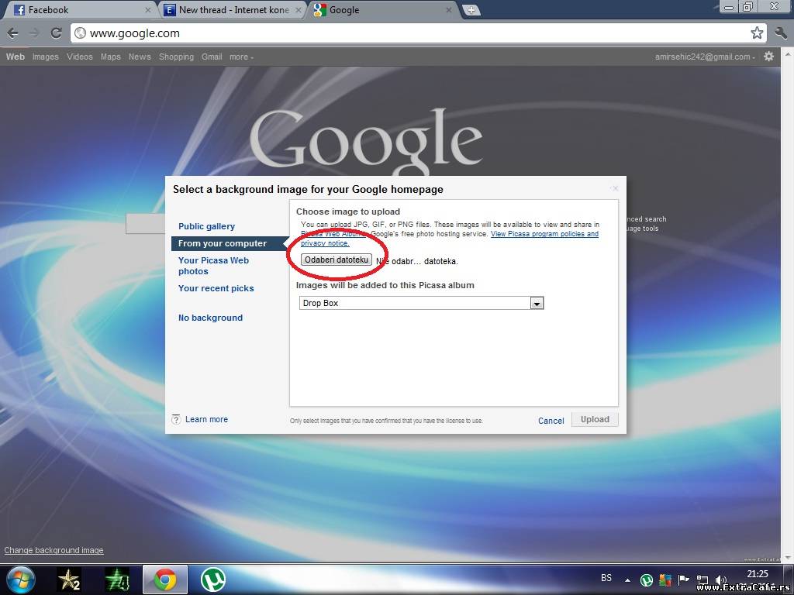Select the No background option
Screen dimensions: 794x595
(210, 318)
